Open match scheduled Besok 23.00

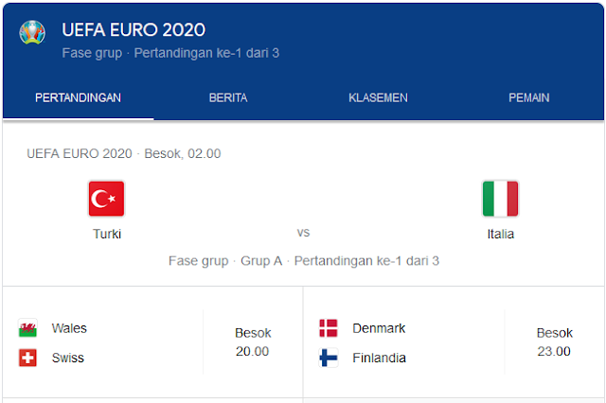[554, 342]
